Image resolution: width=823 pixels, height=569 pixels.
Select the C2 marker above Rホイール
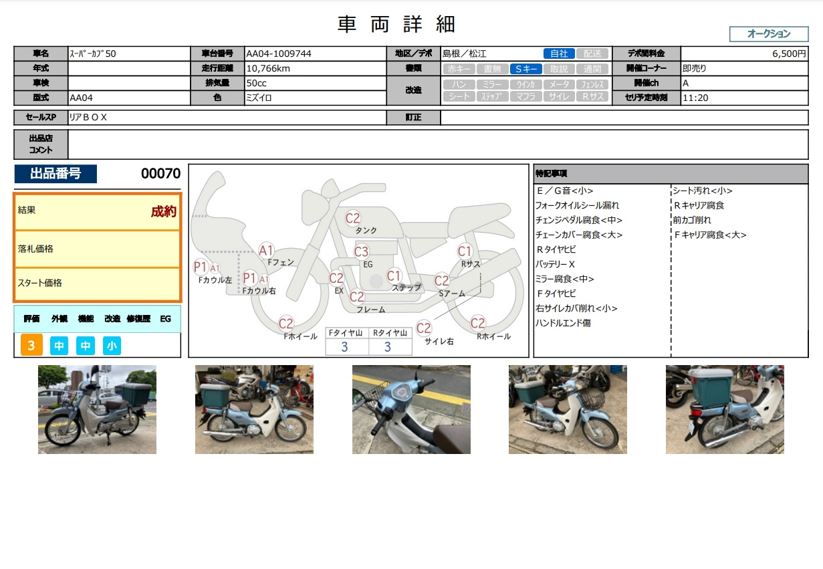coord(478,324)
